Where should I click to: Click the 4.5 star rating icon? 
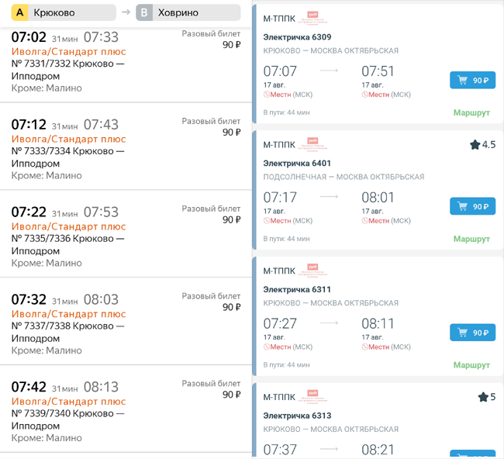(x=475, y=145)
